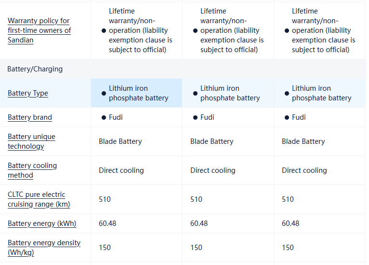Open Battery energy density (Wh/kg) link
369x265 pixels.
click(44, 248)
